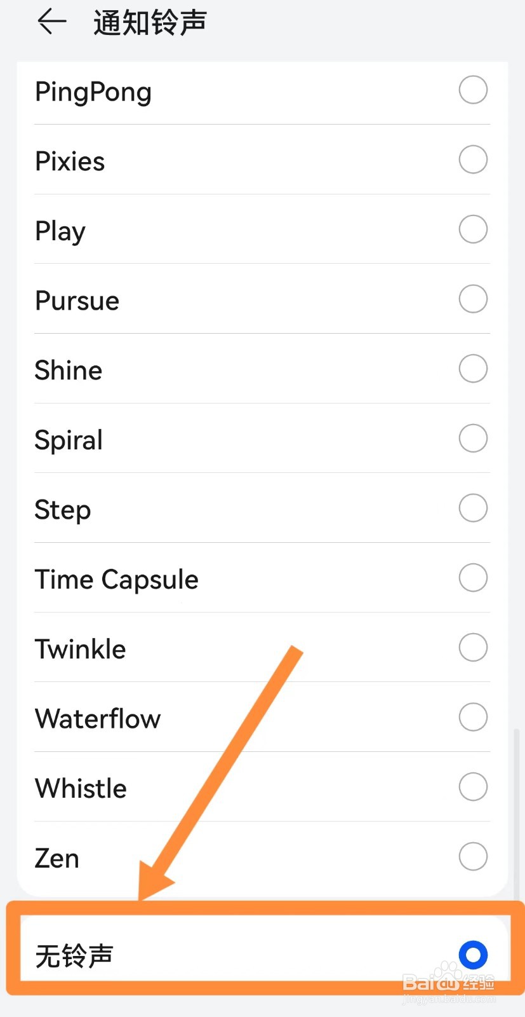The height and width of the screenshot is (1017, 525).
Task: Tap the 无铃声 option label
Action: (74, 956)
